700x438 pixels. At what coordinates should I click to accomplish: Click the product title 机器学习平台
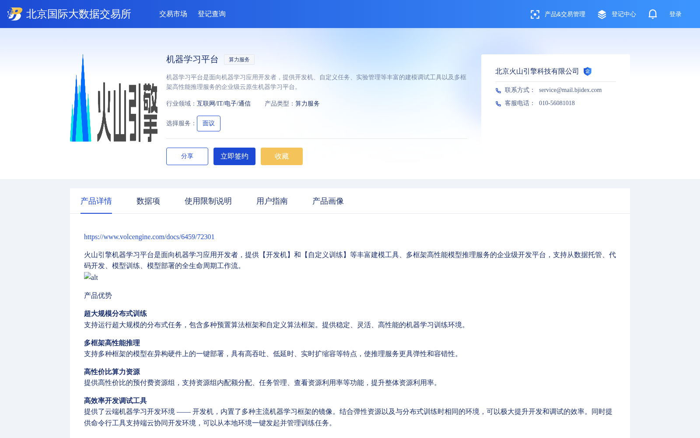192,60
